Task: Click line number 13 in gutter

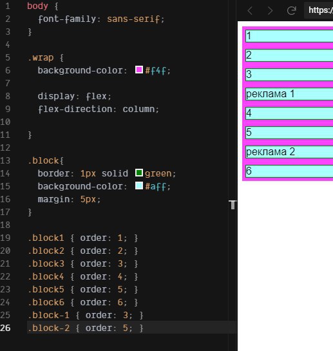Action: 5,160
